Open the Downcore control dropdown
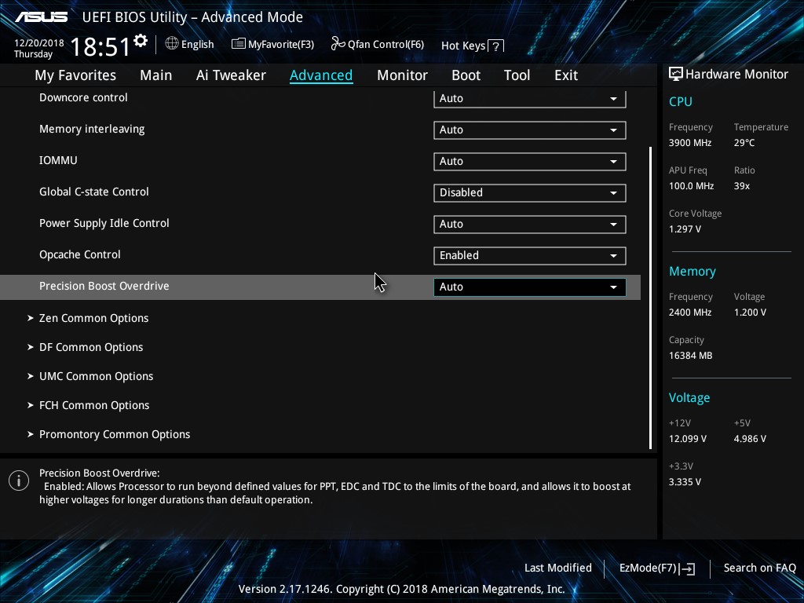The height and width of the screenshot is (603, 804). (x=530, y=98)
